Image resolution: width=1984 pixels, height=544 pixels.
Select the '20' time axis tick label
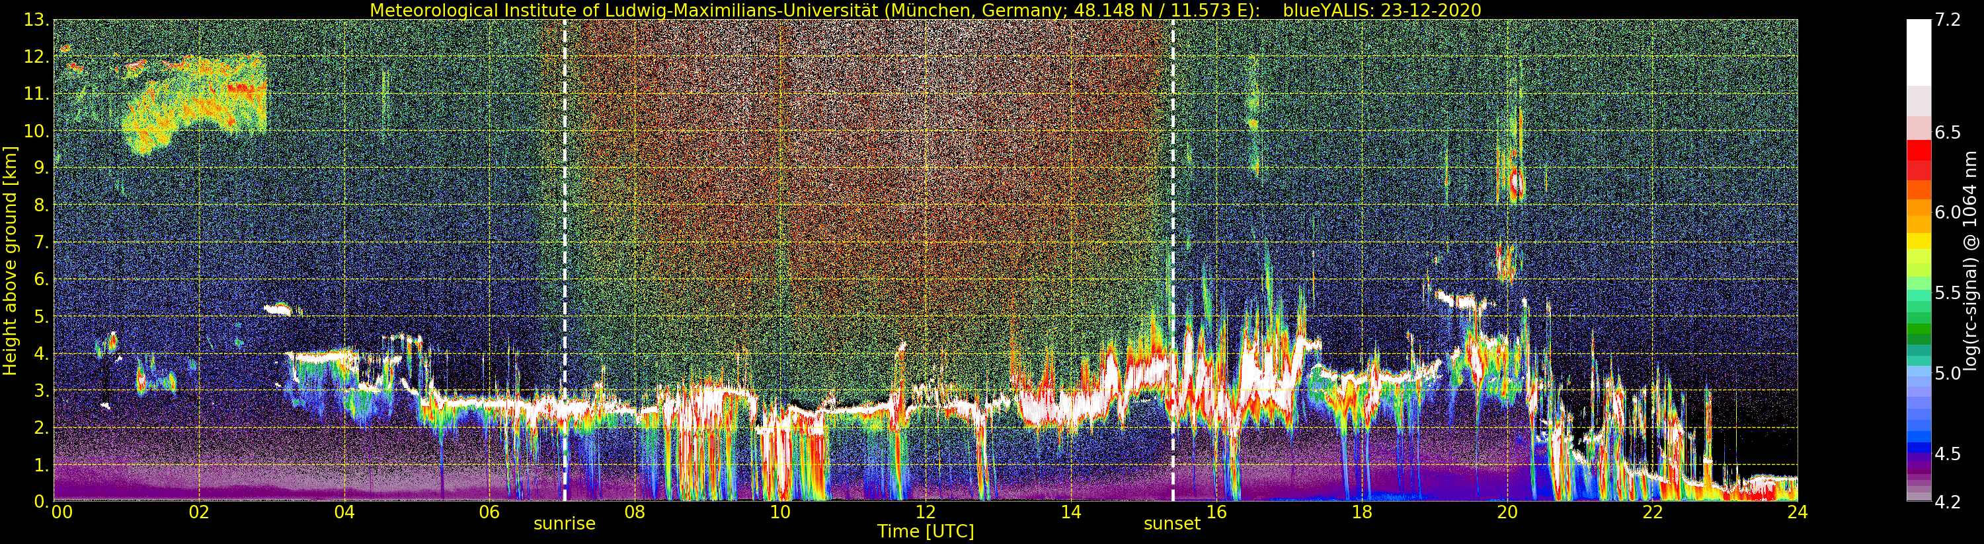pyautogui.click(x=1507, y=512)
